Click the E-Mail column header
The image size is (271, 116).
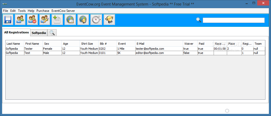(x=159, y=44)
